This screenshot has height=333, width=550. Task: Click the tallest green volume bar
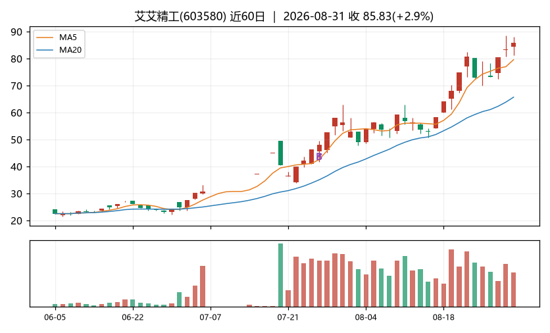(281, 275)
